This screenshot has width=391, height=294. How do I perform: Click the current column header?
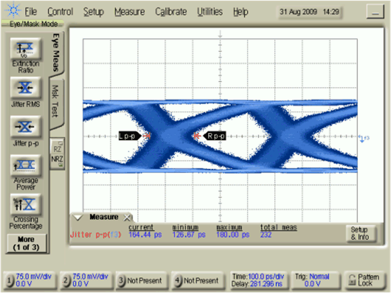141,228
